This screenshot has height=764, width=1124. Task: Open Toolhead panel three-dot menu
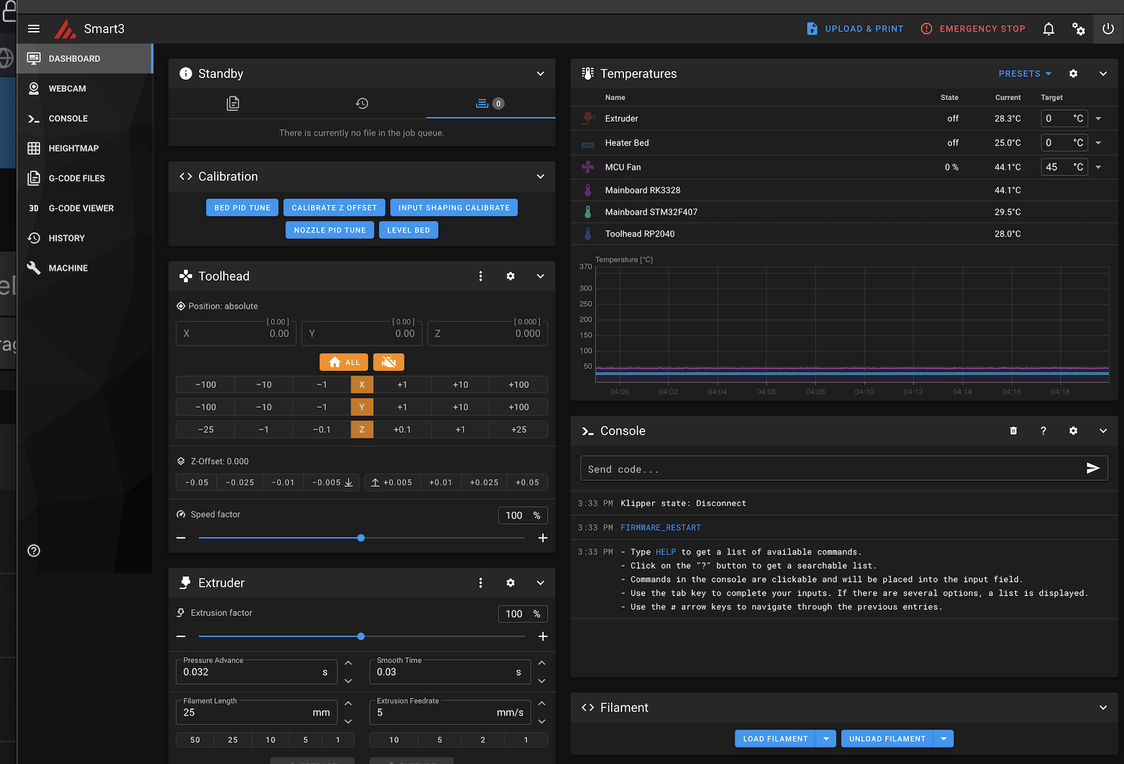(x=480, y=276)
